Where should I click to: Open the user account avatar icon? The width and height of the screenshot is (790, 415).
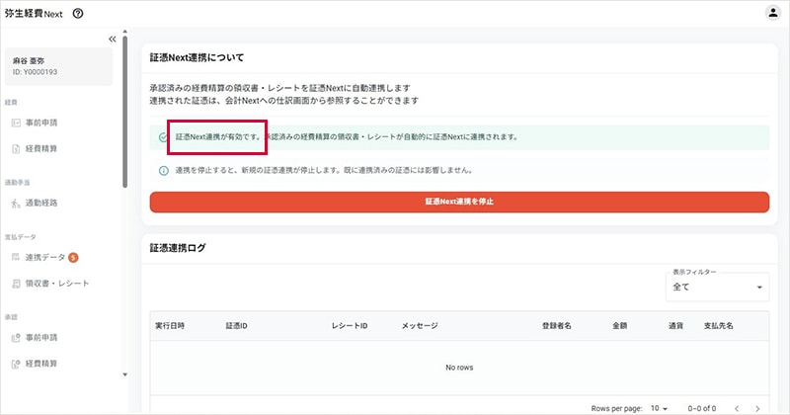[772, 12]
